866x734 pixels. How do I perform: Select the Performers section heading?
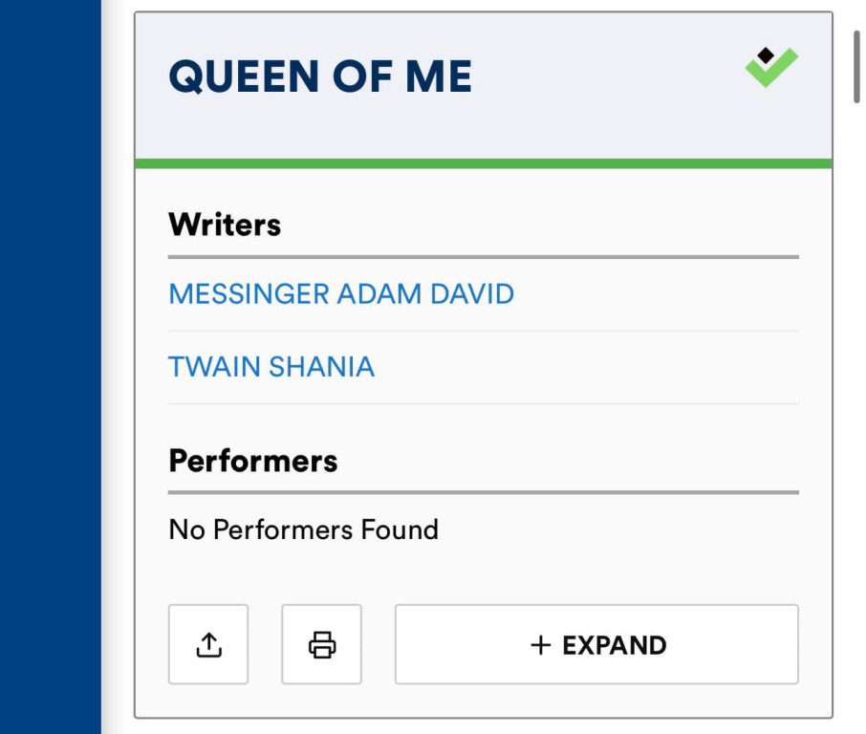253,461
